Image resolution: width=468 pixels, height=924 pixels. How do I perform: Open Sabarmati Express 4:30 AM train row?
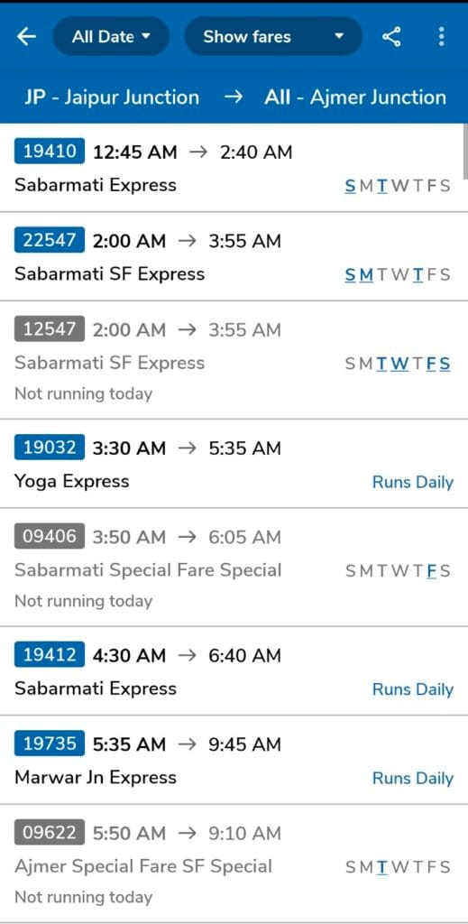point(234,670)
